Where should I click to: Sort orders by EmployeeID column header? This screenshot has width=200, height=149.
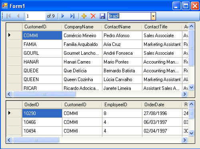(x=122, y=105)
